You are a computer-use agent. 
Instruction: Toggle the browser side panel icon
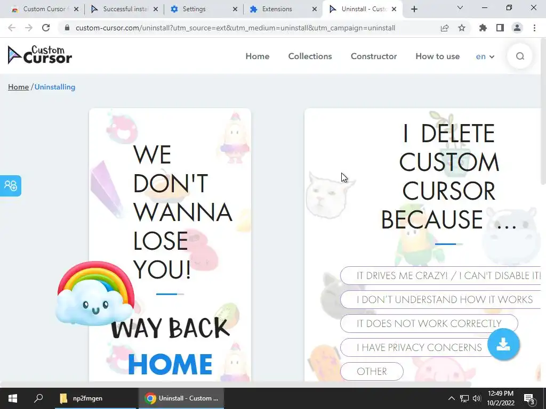point(500,28)
